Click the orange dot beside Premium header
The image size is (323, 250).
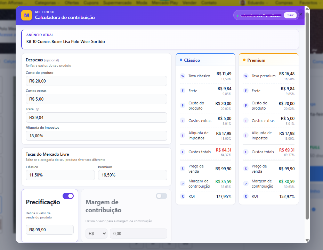click(x=244, y=60)
